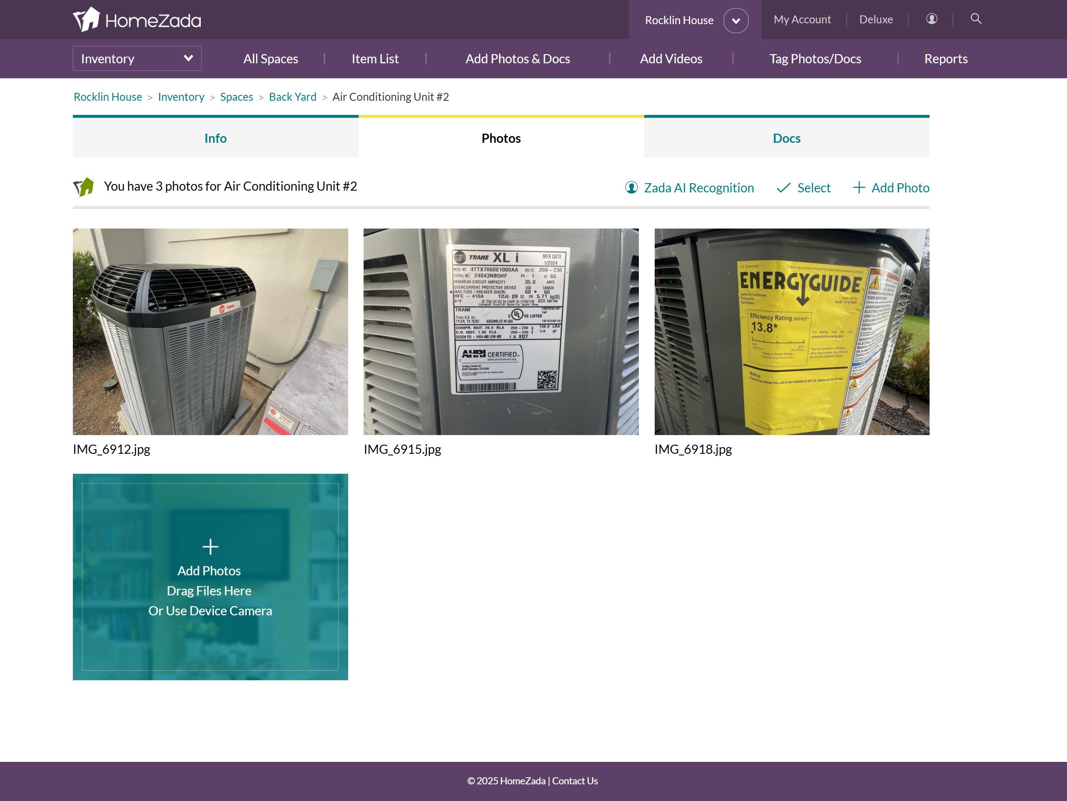Open the My Account link

click(802, 20)
